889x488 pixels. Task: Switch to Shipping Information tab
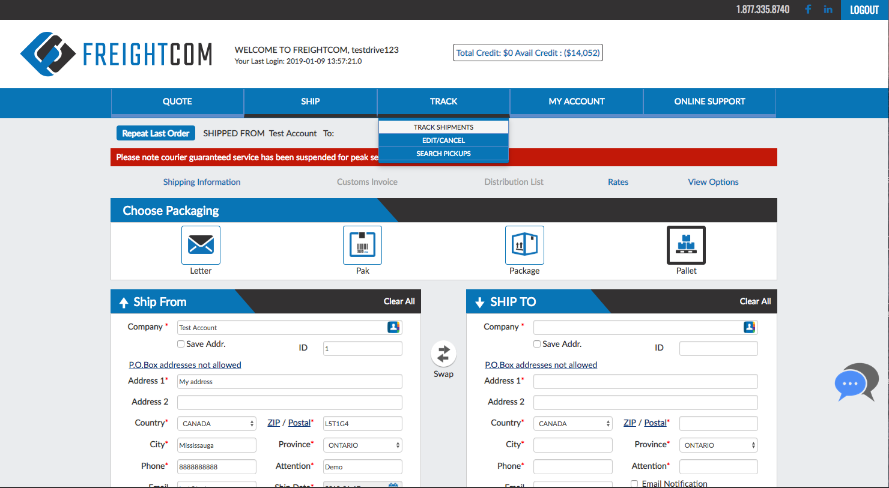pos(202,182)
